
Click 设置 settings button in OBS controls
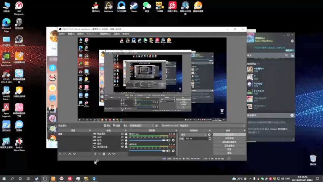click(229, 149)
